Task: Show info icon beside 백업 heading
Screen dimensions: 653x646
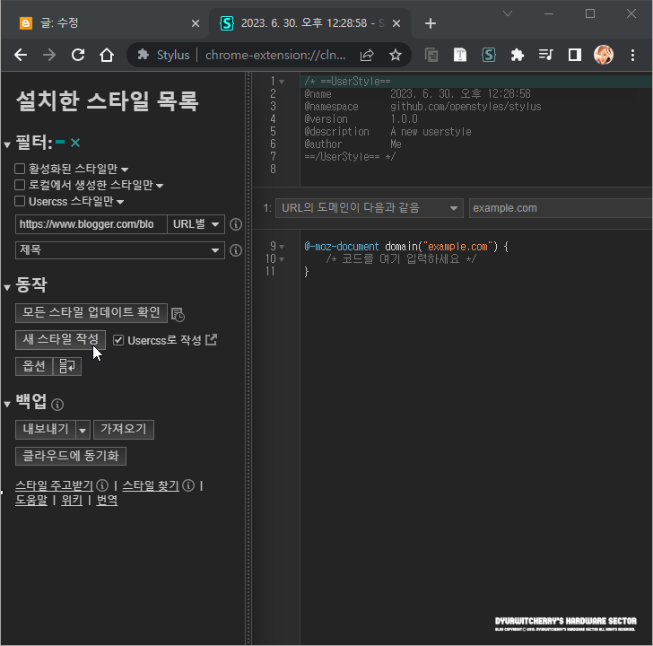Action: (57, 404)
